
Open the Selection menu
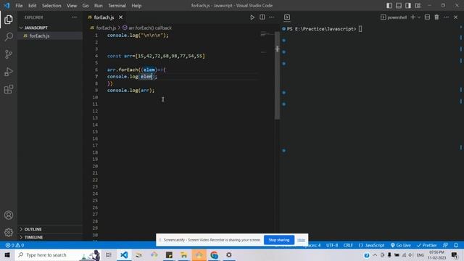pyautogui.click(x=51, y=6)
